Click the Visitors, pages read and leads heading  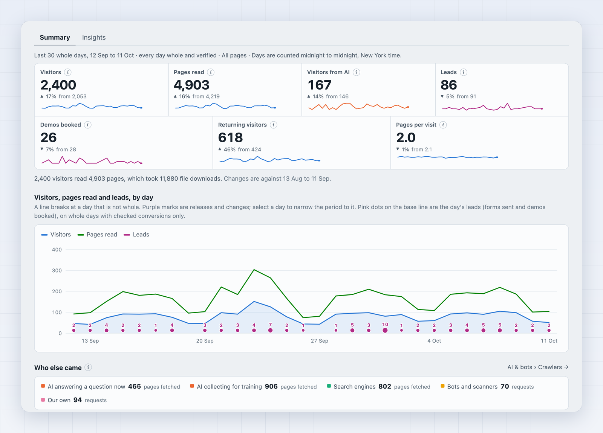[93, 197]
